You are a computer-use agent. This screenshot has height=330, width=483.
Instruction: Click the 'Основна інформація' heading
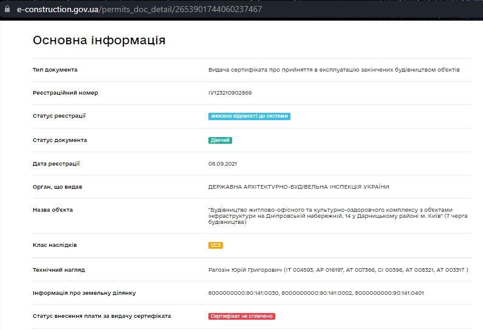point(99,40)
